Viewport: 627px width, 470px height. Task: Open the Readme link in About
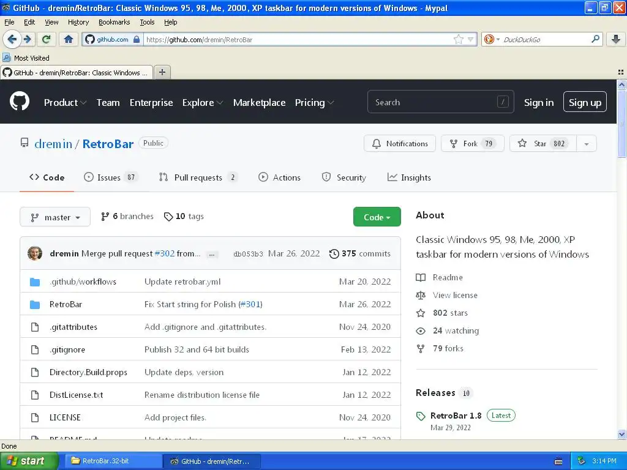[x=440, y=277]
